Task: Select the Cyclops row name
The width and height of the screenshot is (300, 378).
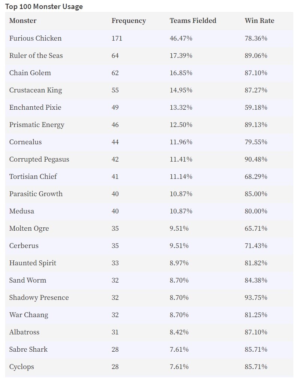Action: [x=22, y=367]
